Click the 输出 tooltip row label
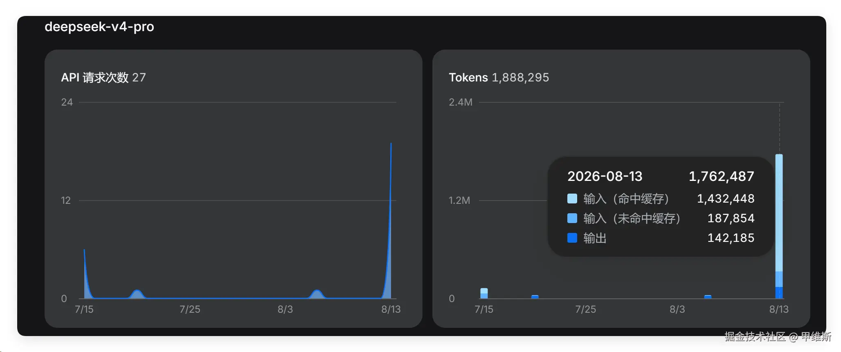841x352 pixels. [x=595, y=238]
